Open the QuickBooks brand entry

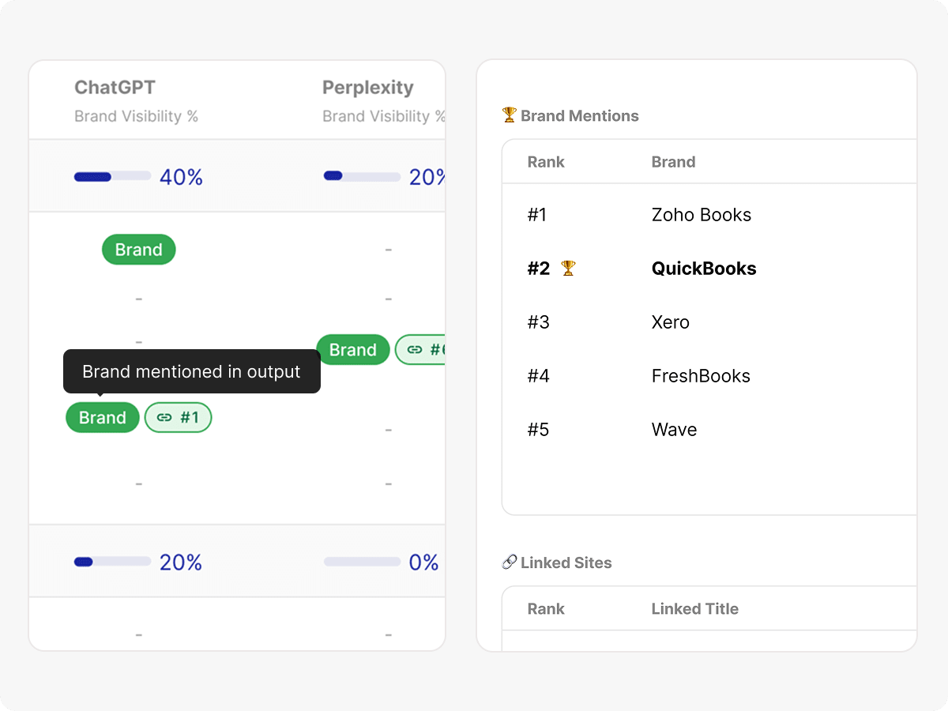point(703,269)
